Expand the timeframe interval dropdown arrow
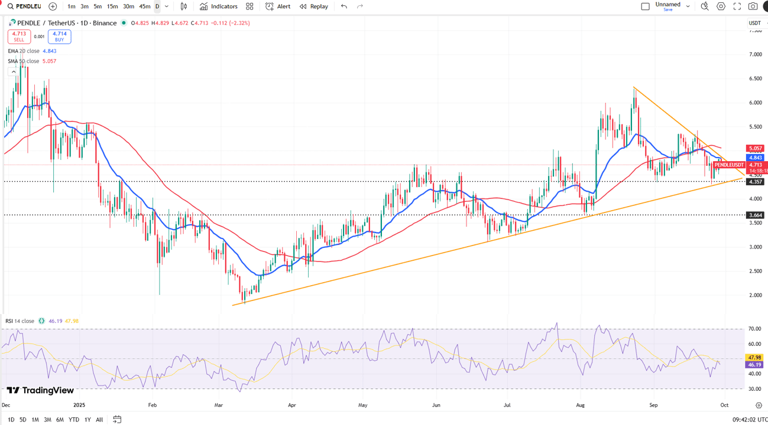Screen dimensions: 768x425 (167, 6)
